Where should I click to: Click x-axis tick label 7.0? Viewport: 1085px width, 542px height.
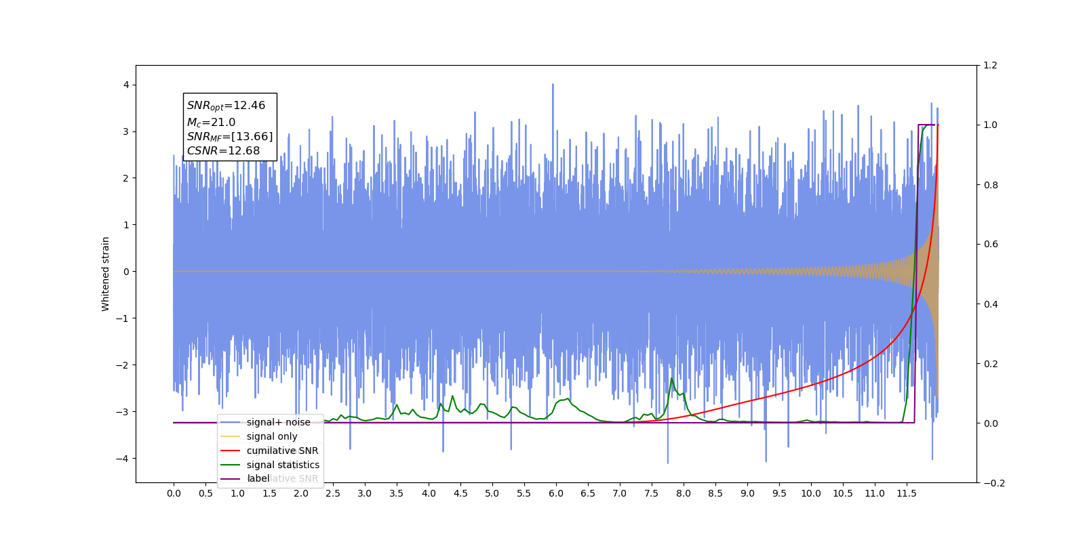[620, 493]
